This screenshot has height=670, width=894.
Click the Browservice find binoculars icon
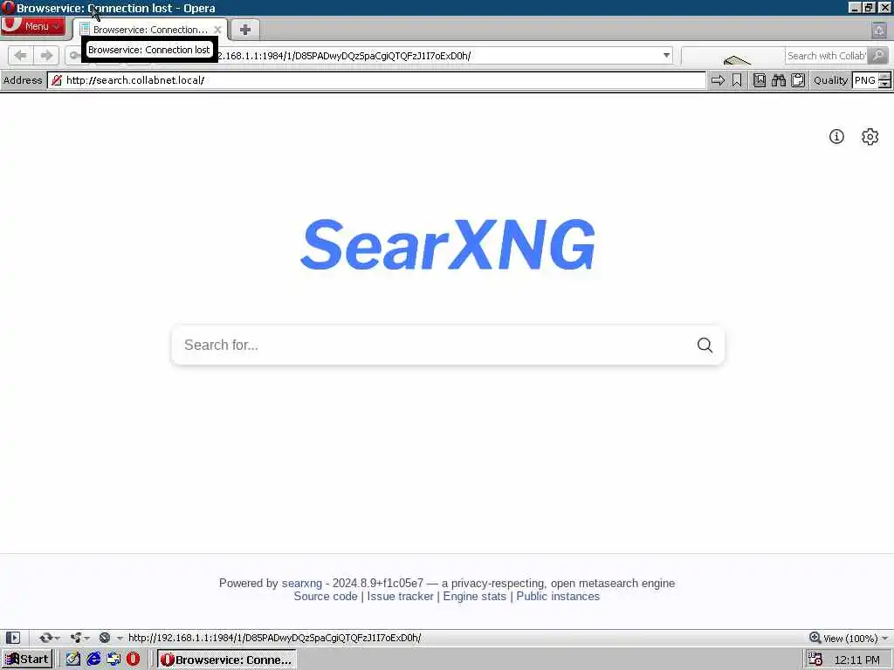coord(778,80)
